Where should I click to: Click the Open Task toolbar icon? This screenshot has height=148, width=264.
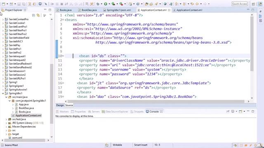coord(151,4)
